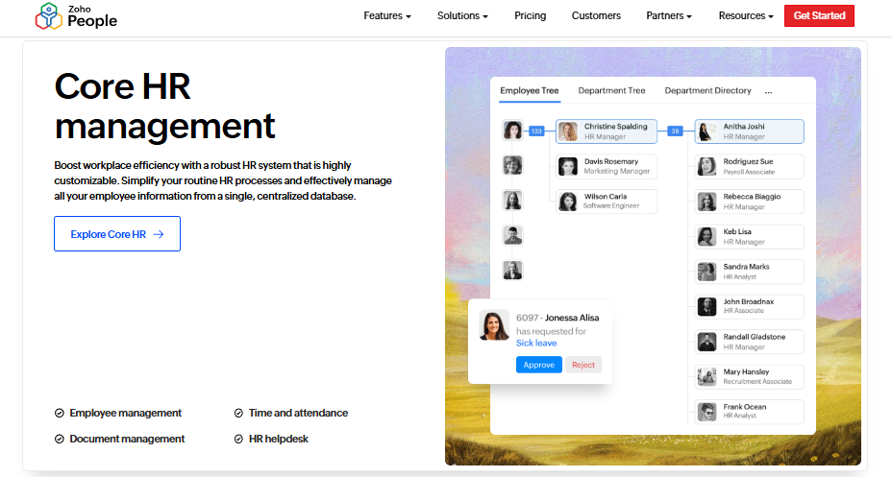Image resolution: width=892 pixels, height=477 pixels.
Task: Select Christine Spalding HR Manager card
Action: (x=607, y=131)
